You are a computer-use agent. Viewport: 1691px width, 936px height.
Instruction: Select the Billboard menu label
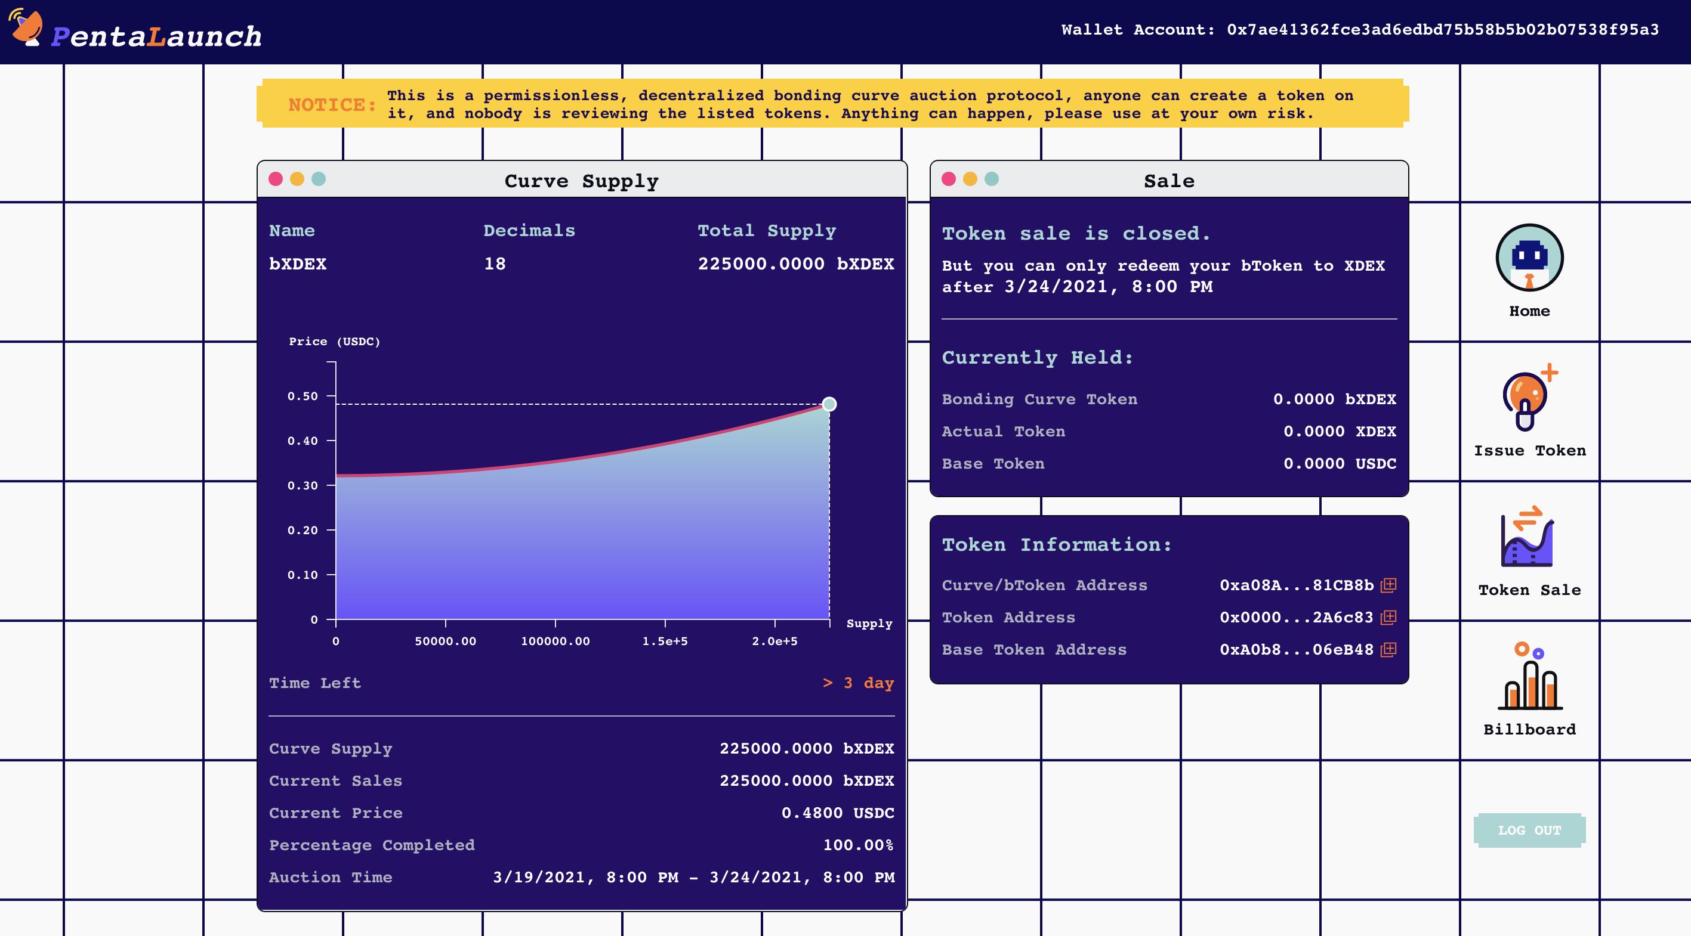[x=1529, y=729]
